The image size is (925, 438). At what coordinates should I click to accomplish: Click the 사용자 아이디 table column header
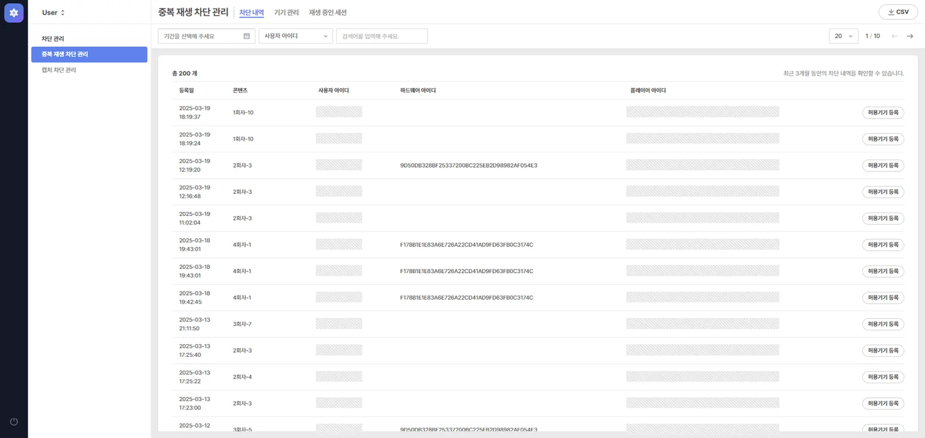click(x=334, y=90)
